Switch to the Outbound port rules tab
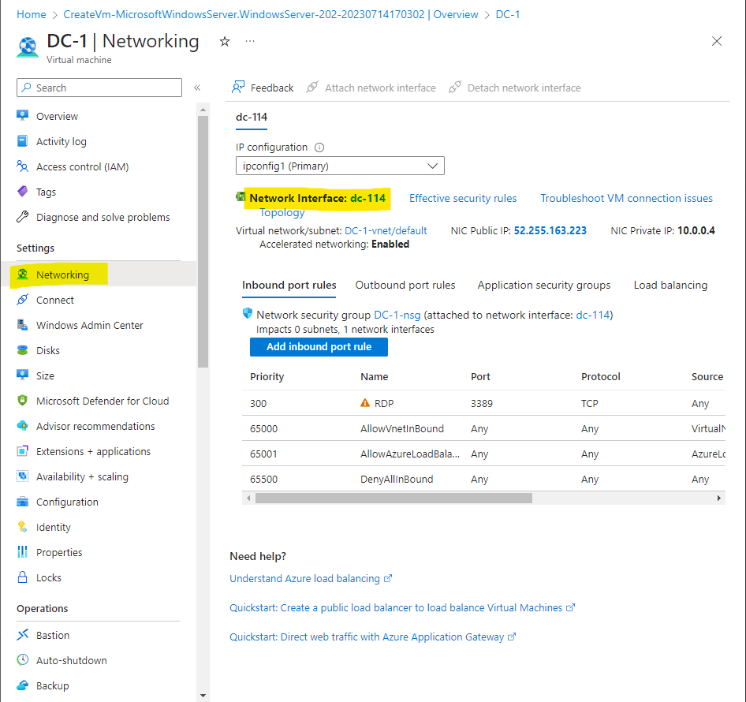 click(405, 285)
